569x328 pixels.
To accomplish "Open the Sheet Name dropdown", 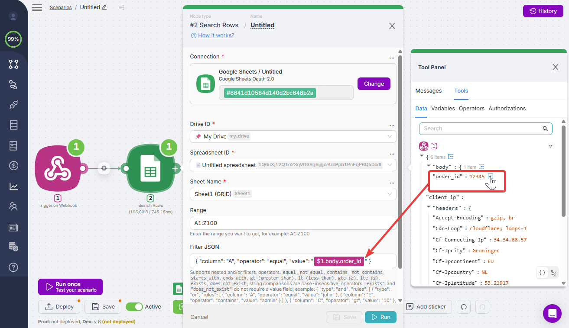I will (293, 194).
